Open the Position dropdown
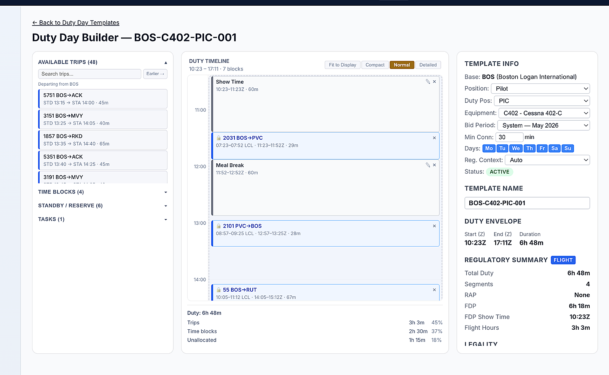The height and width of the screenshot is (375, 609). (540, 89)
